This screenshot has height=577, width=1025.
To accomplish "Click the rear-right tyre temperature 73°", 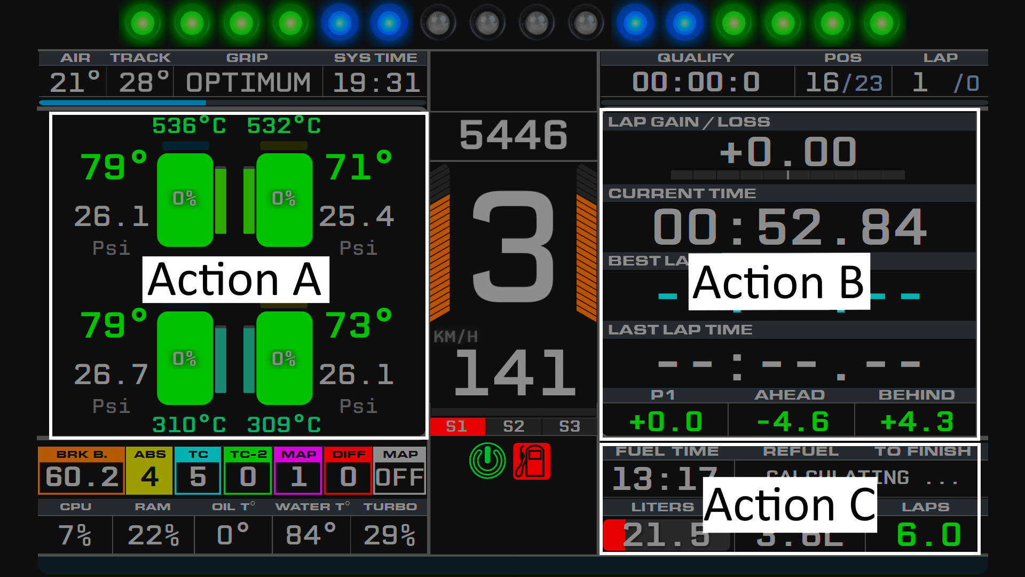I will pos(359,324).
